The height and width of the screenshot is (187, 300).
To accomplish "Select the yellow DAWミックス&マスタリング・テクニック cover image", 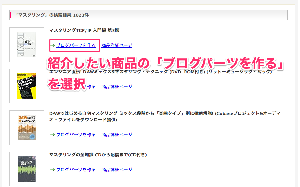I will (27, 86).
